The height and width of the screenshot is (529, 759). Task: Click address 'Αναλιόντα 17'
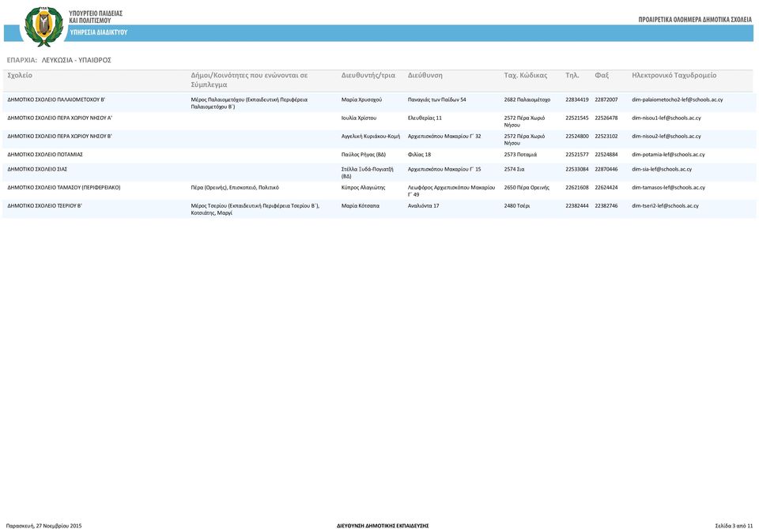click(424, 206)
